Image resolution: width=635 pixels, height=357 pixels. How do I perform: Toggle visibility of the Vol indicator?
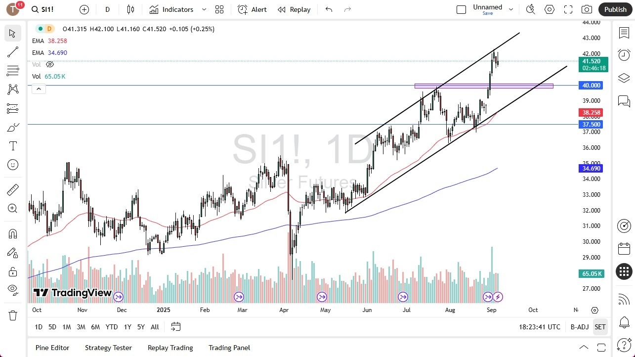(x=49, y=64)
